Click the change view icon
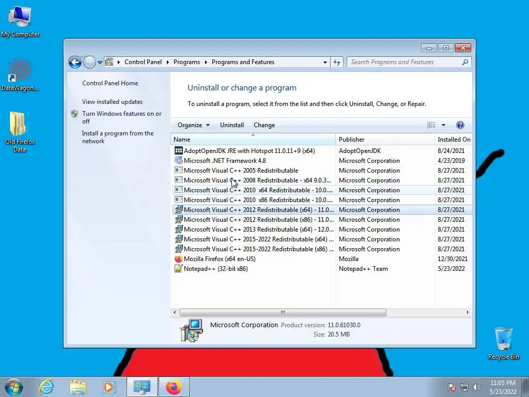This screenshot has width=529, height=397. [431, 125]
